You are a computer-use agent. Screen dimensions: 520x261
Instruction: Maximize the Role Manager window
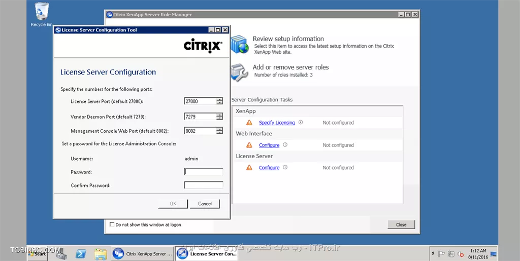(x=408, y=15)
